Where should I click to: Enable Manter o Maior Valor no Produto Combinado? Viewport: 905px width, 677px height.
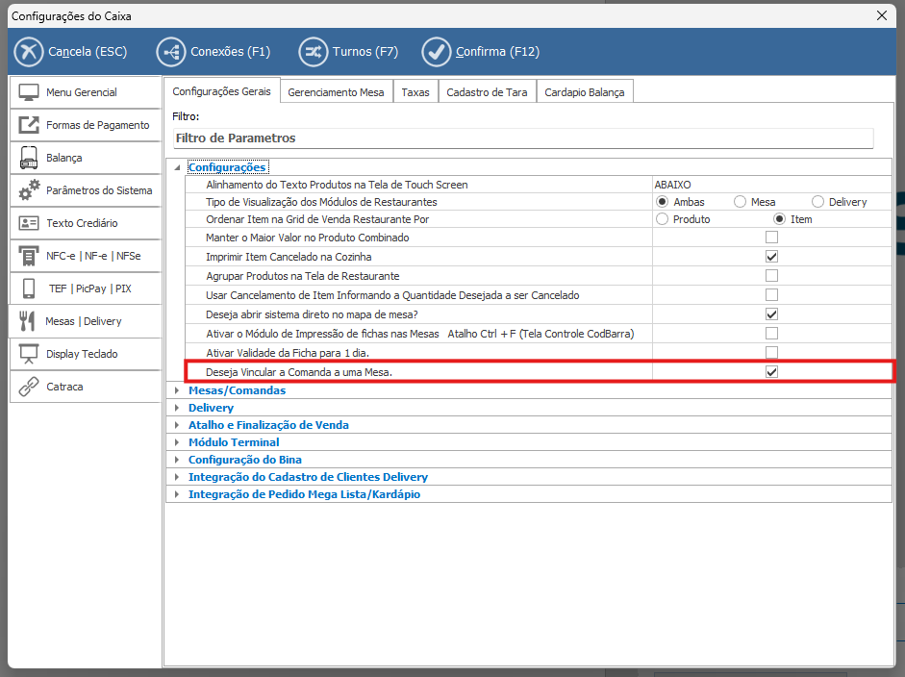coord(771,238)
